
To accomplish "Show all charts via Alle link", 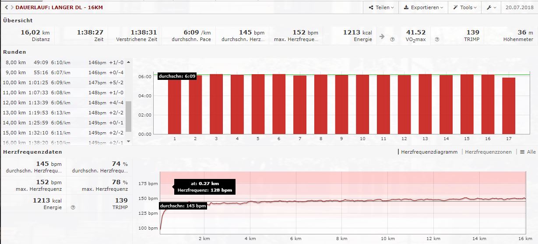I will coord(527,152).
